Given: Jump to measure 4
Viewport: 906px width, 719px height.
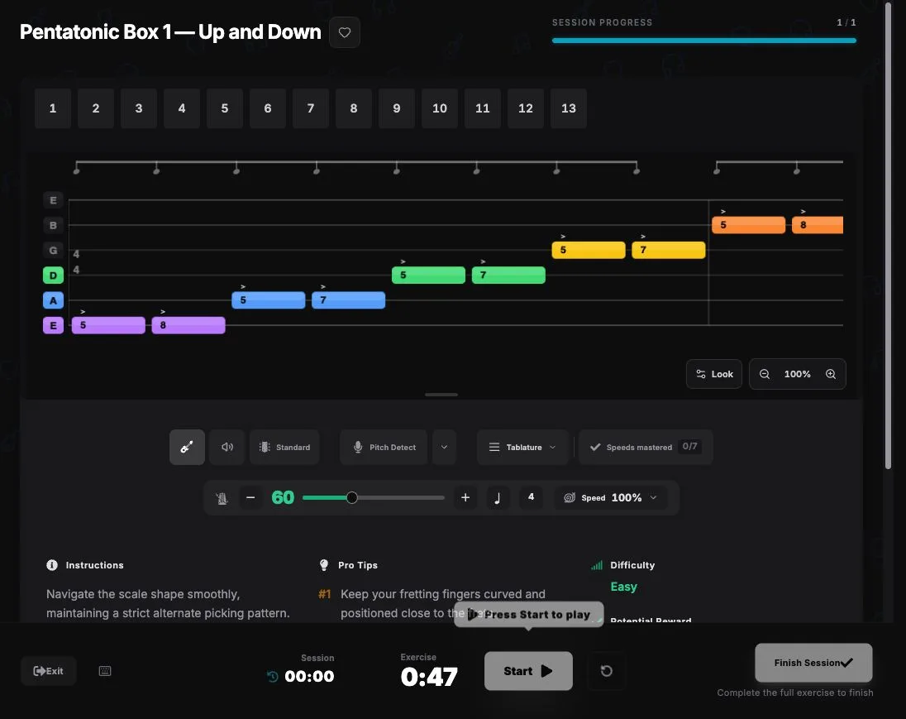Looking at the screenshot, I should tap(182, 108).
